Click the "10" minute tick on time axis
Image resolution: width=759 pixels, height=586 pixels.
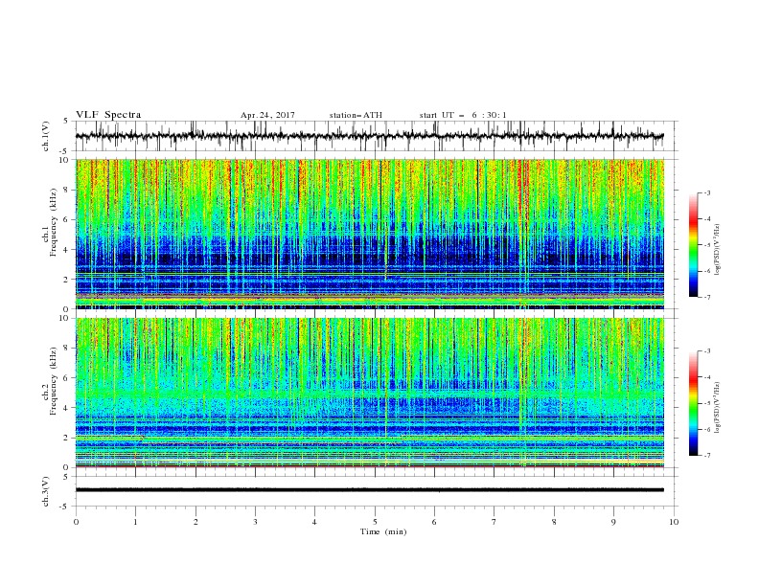[674, 522]
